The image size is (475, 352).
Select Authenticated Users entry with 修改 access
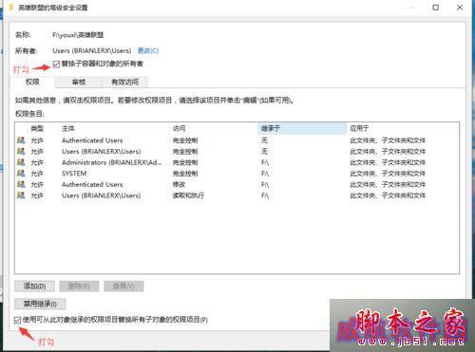click(x=237, y=184)
